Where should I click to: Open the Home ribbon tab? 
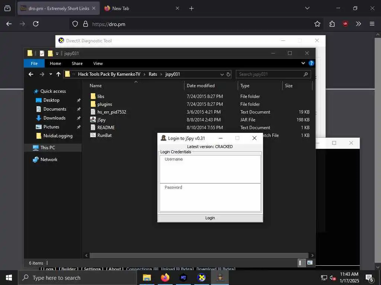click(55, 63)
